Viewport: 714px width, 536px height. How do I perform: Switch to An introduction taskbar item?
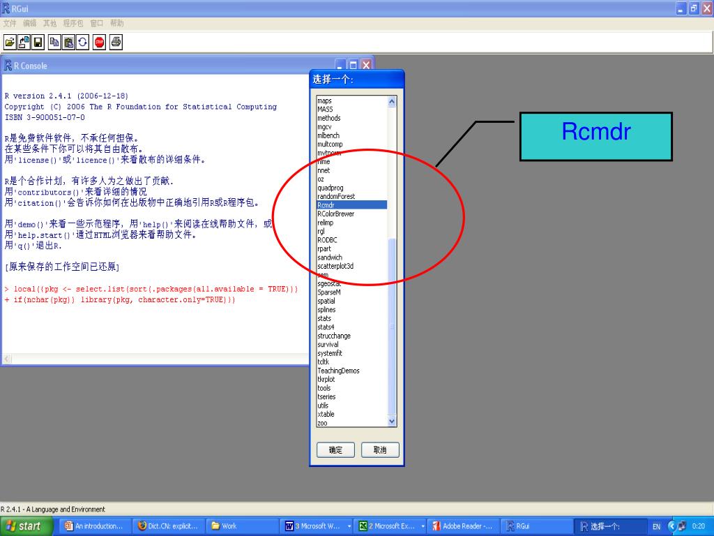[x=94, y=526]
